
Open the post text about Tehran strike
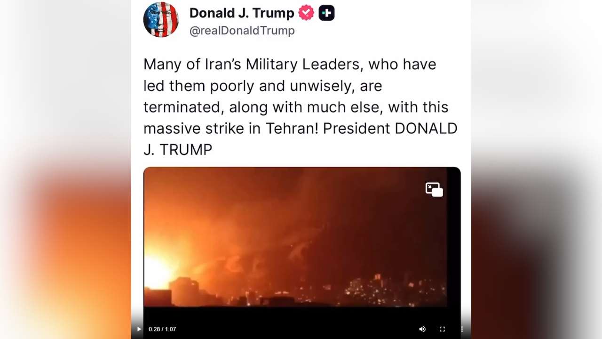301,107
